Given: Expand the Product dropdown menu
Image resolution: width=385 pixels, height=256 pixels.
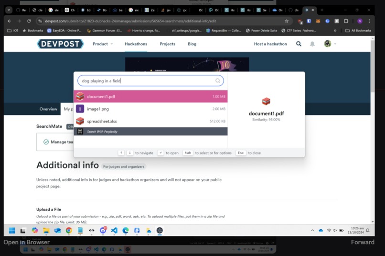Looking at the screenshot, I should tap(103, 44).
